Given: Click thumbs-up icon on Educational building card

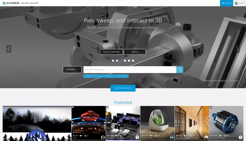Looking at the screenshot, I should (x=191, y=136).
